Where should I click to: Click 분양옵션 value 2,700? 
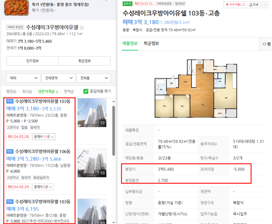tap(163, 180)
